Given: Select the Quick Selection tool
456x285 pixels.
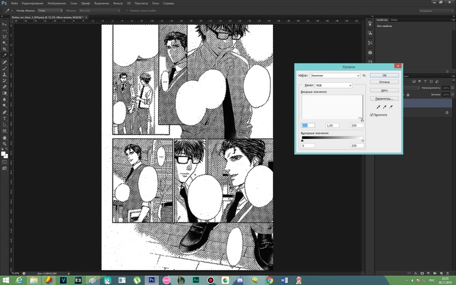Looking at the screenshot, I should (x=5, y=43).
